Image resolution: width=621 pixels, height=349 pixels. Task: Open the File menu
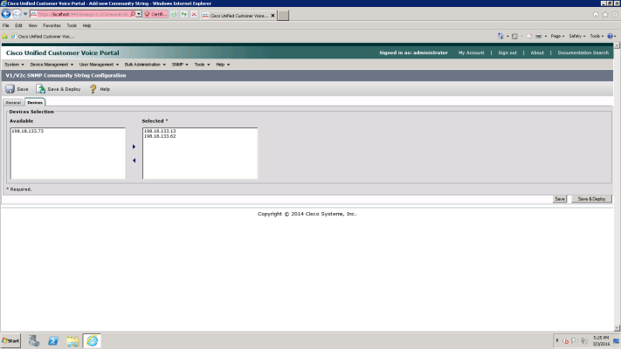coord(6,25)
